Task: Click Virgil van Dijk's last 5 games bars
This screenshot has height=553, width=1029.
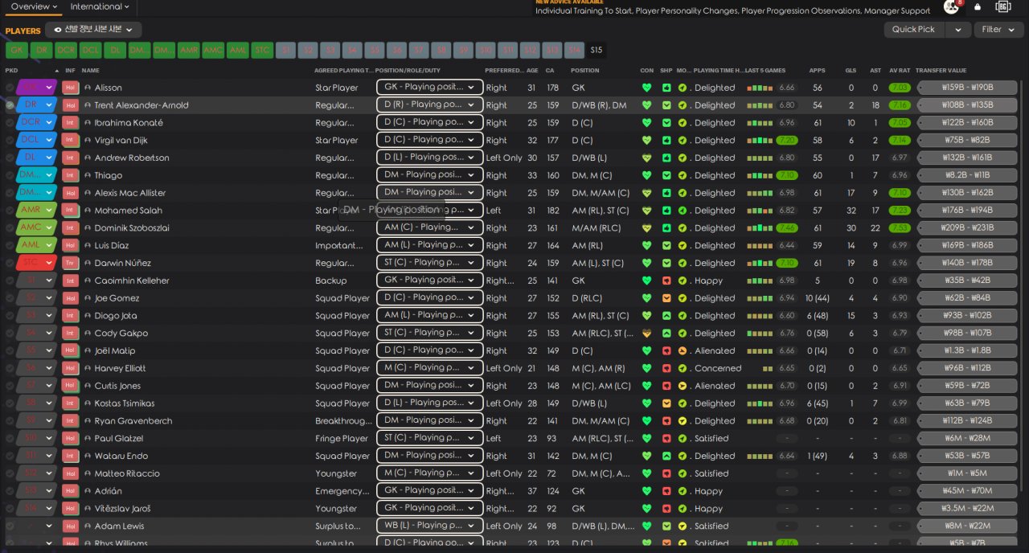Action: point(760,141)
